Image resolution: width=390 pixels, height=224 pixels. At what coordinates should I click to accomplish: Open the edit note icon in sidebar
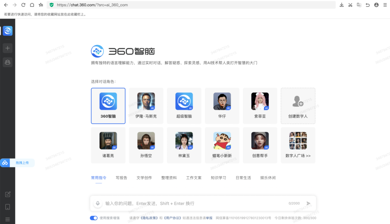(8, 194)
